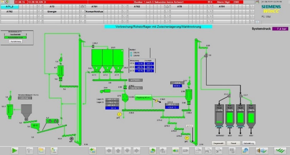Click the left arrow navigation icon in the bottom toolbar
Screen dimensions: 290x155
point(109,151)
